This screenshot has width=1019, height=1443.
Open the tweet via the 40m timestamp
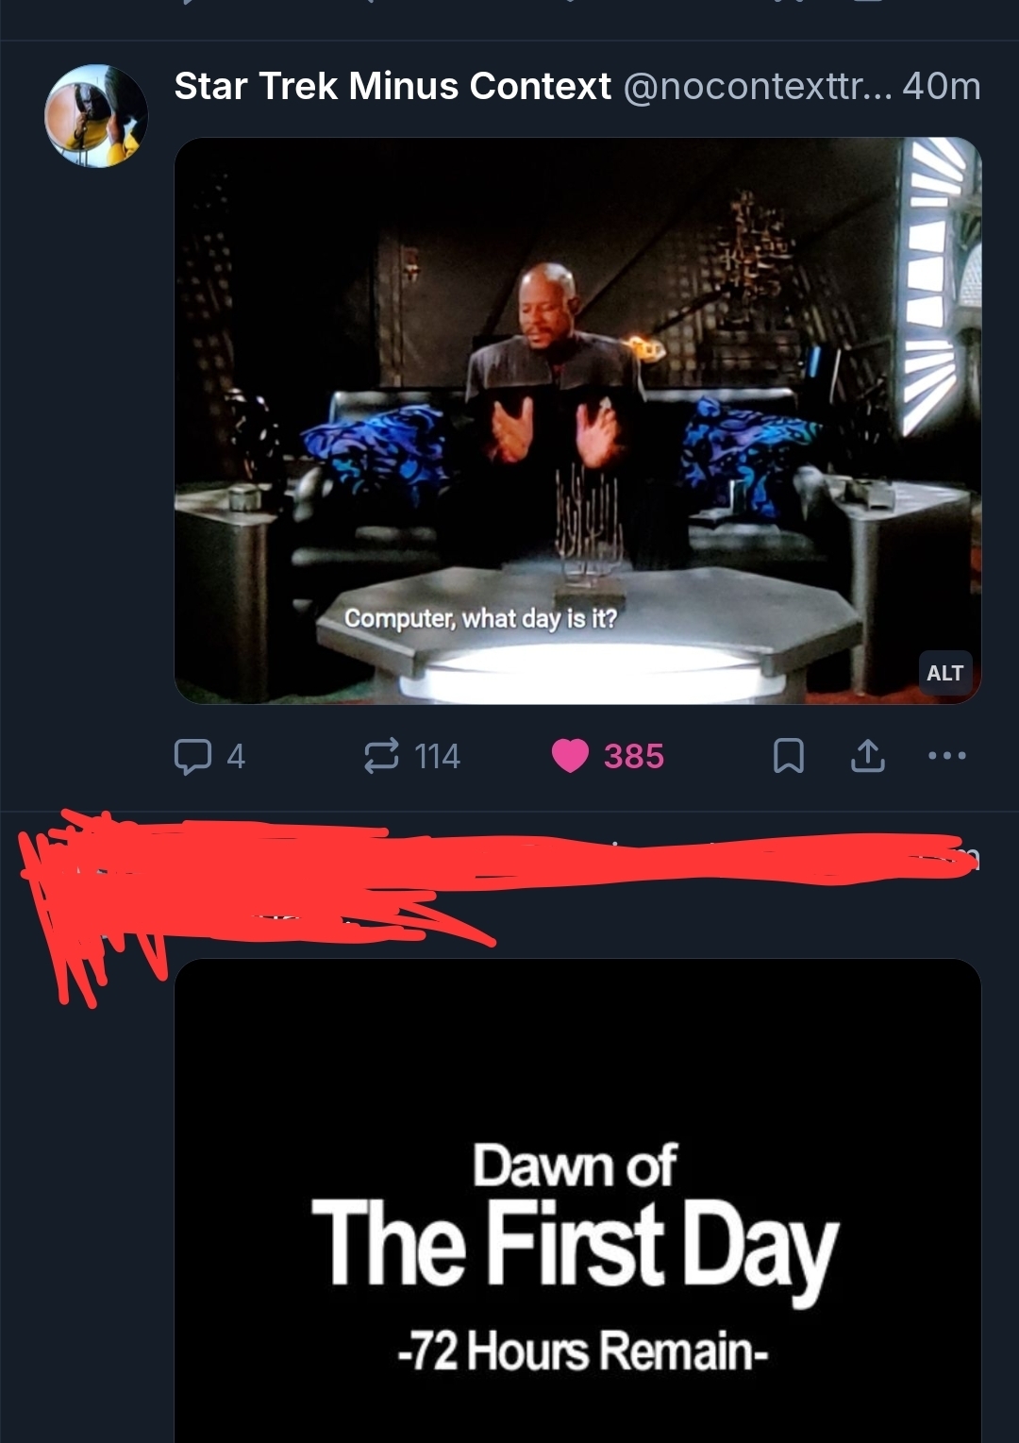click(942, 86)
